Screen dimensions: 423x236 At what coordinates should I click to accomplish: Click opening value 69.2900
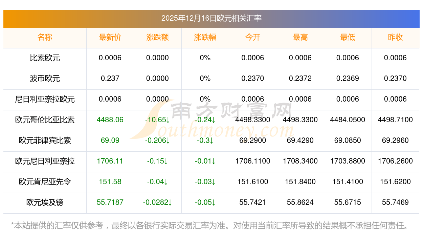pos(253,141)
